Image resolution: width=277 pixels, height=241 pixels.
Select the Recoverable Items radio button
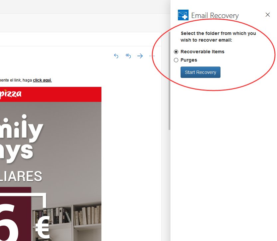click(176, 52)
